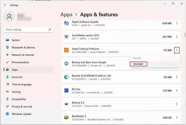Select AudioRelay version 0.9.1 name
The image size is (186, 125).
click(86, 35)
